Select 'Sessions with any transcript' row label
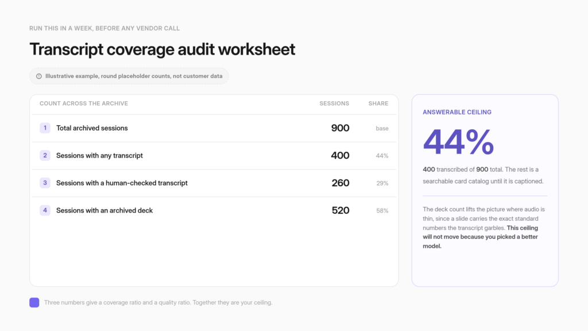 coord(99,155)
